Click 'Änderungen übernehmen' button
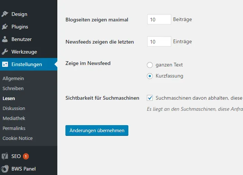This screenshot has height=175, width=243. pyautogui.click(x=97, y=130)
